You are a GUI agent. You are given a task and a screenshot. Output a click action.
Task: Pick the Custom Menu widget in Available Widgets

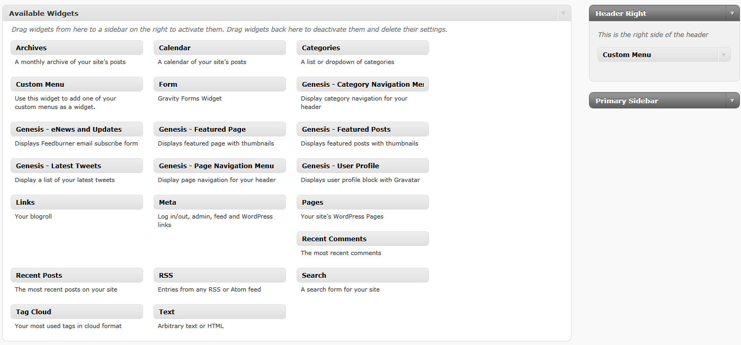point(76,84)
